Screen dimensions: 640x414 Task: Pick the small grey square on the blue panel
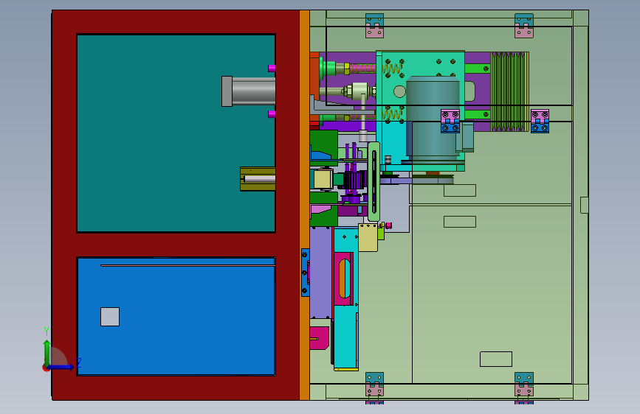110,317
